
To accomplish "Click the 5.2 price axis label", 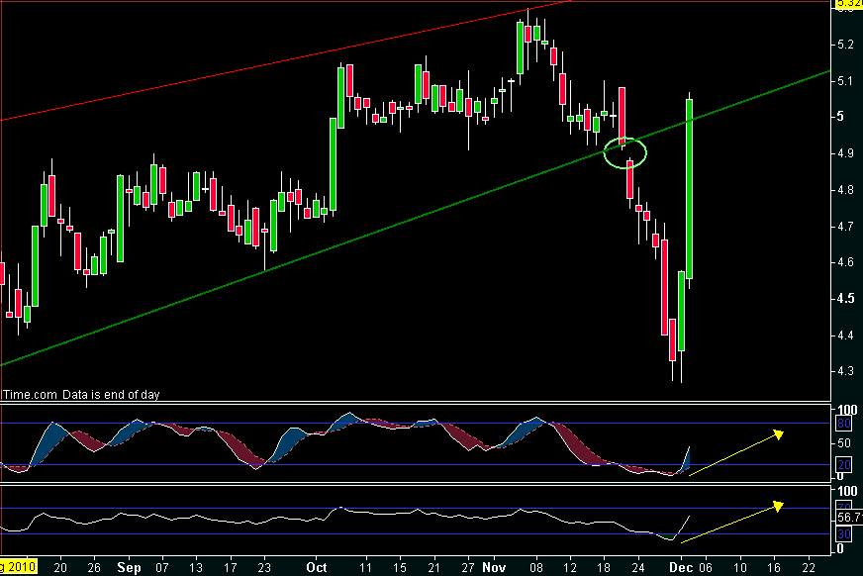I will (x=845, y=44).
